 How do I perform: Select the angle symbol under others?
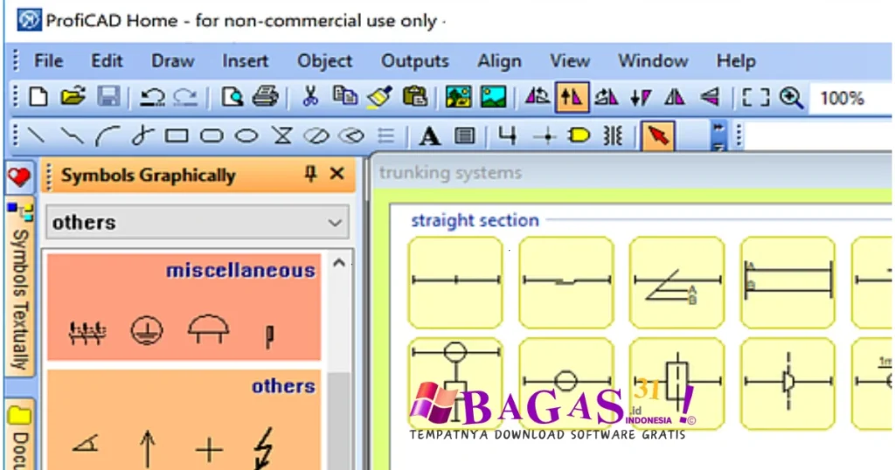(86, 444)
